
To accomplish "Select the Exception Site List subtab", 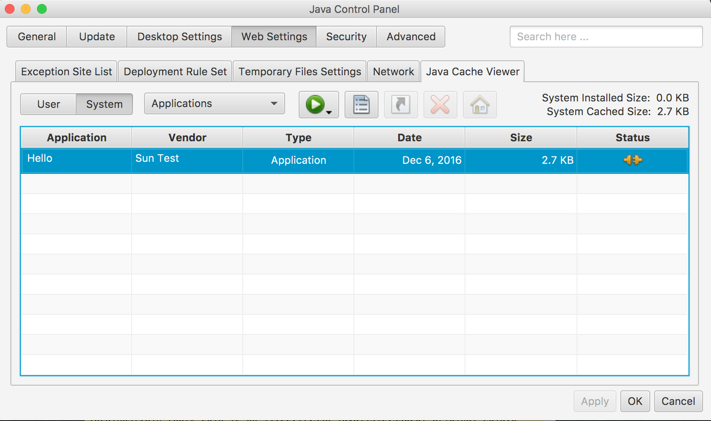I will [x=66, y=72].
